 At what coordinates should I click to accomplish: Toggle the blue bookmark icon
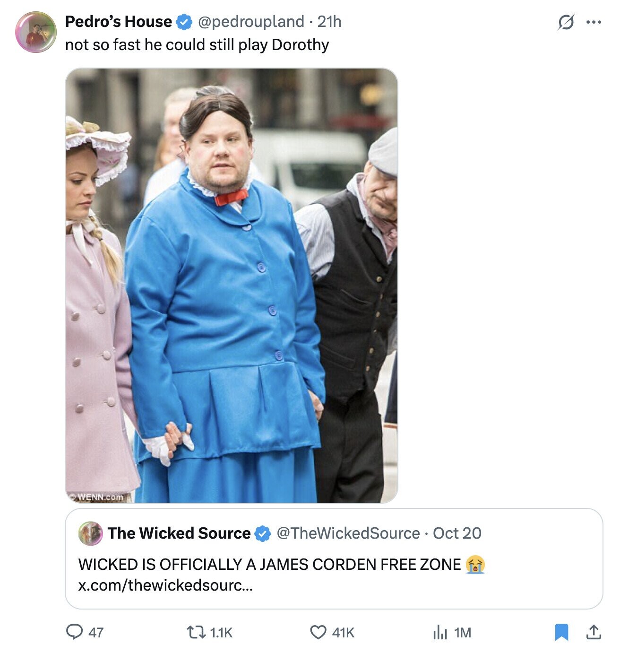click(561, 632)
